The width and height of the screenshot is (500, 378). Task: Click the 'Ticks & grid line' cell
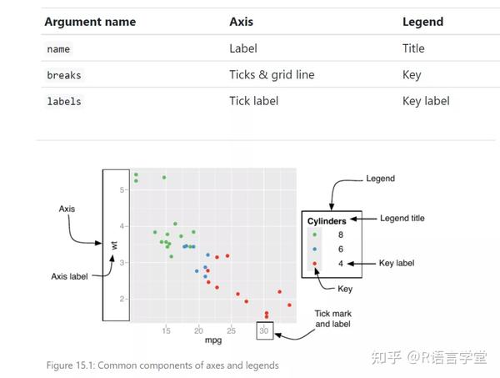coord(272,75)
